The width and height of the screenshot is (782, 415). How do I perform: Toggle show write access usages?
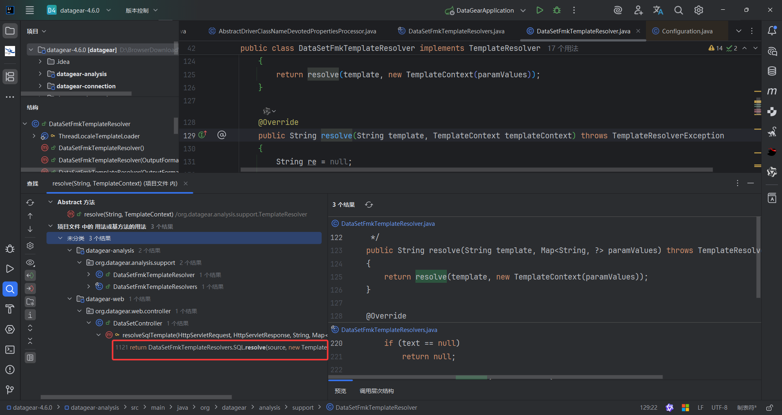30,288
